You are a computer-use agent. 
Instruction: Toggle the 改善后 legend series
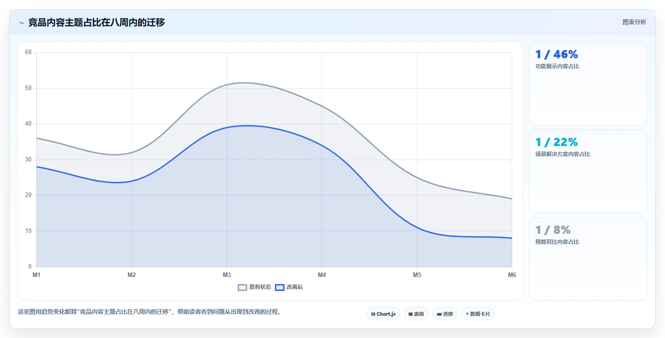(289, 287)
